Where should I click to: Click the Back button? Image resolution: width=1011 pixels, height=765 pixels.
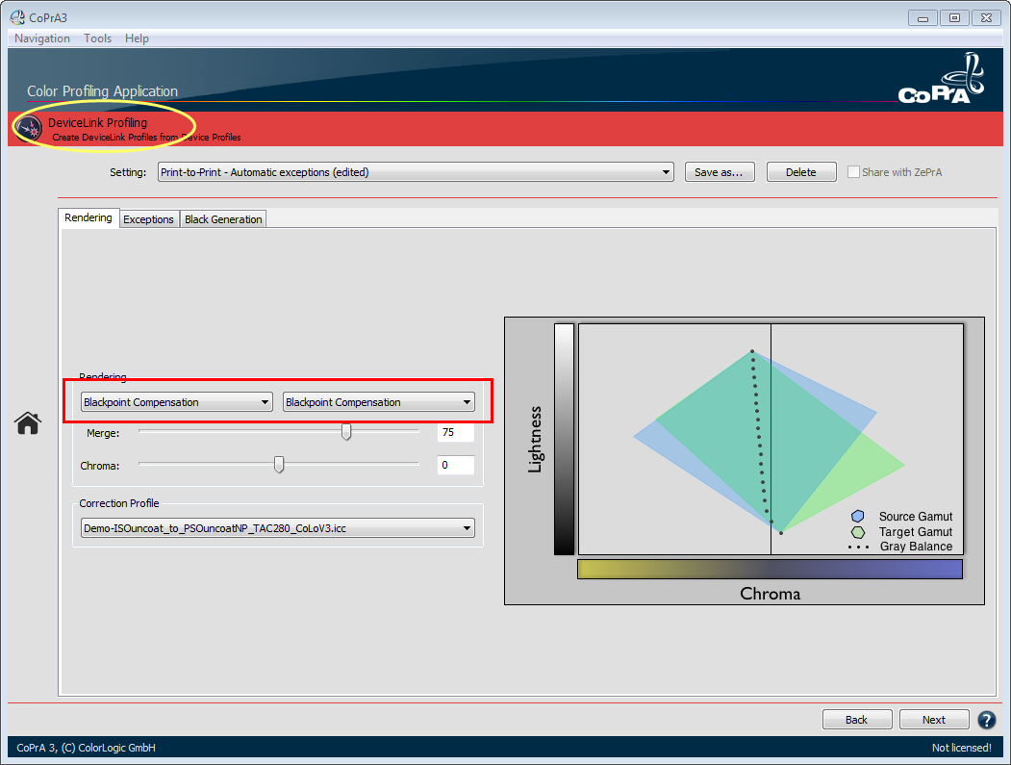pos(857,719)
